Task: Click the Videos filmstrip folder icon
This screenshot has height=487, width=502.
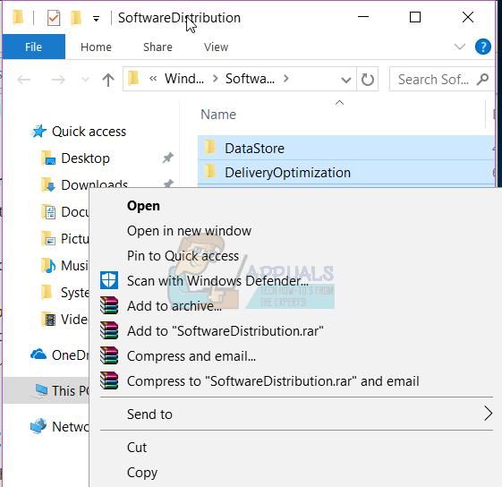Action: tap(48, 319)
